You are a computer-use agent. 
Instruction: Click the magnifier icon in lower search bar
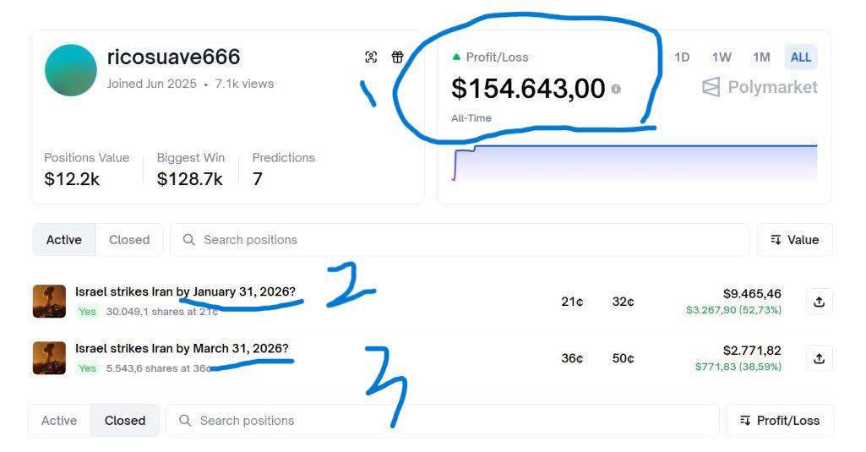185,421
